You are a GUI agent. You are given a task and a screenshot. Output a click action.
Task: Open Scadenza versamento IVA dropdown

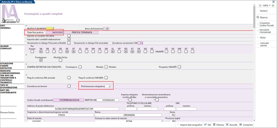(x=142, y=43)
